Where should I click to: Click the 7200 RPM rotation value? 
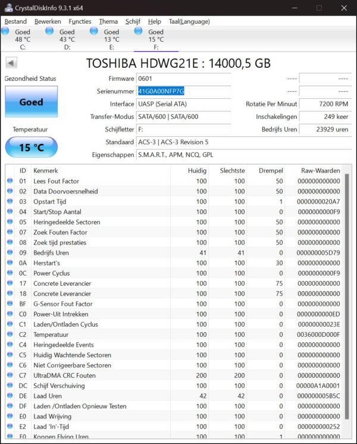(x=325, y=104)
